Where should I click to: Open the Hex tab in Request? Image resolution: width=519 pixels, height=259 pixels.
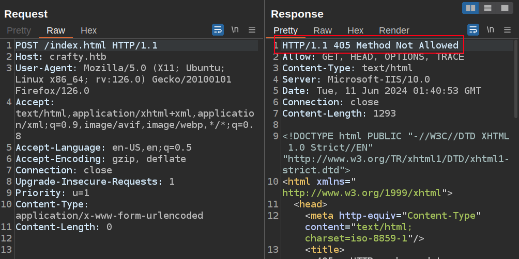[88, 30]
